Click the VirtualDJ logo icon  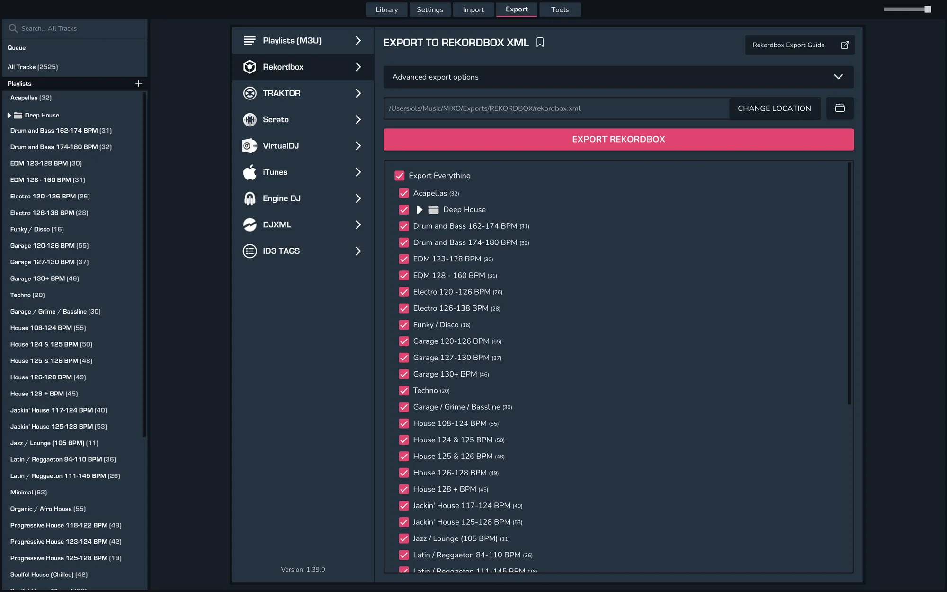pyautogui.click(x=250, y=146)
